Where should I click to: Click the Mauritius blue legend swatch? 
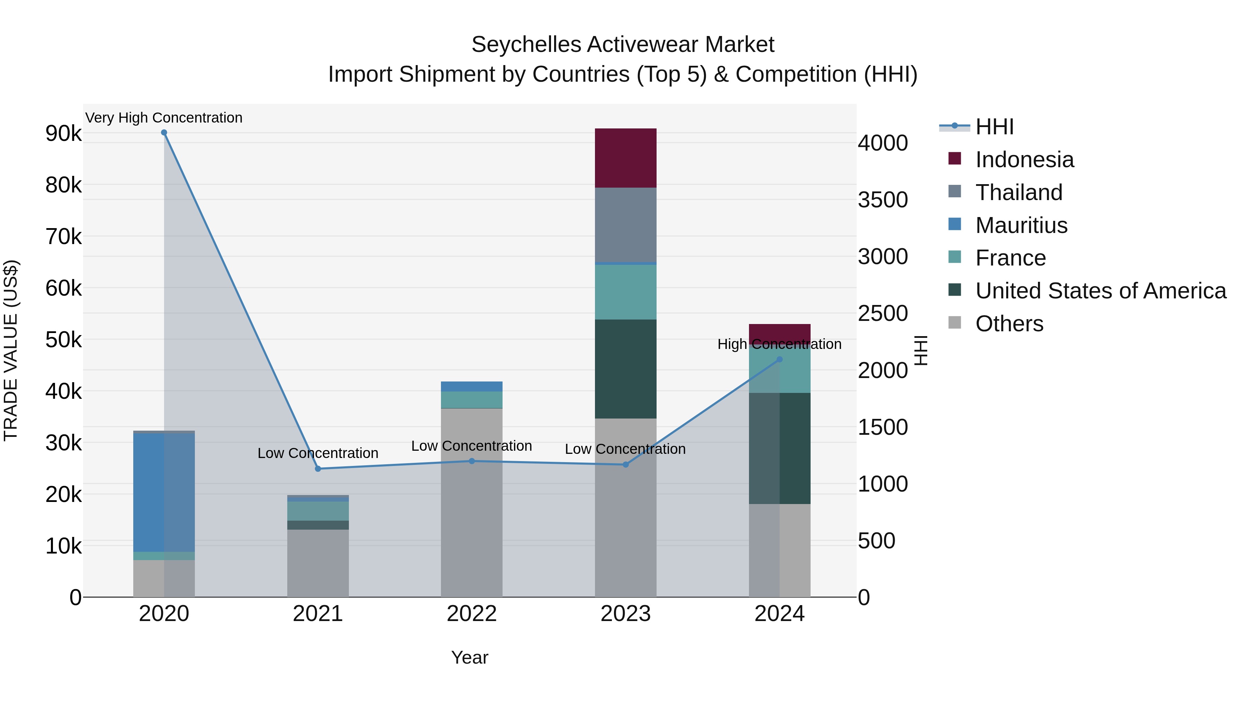pyautogui.click(x=955, y=224)
